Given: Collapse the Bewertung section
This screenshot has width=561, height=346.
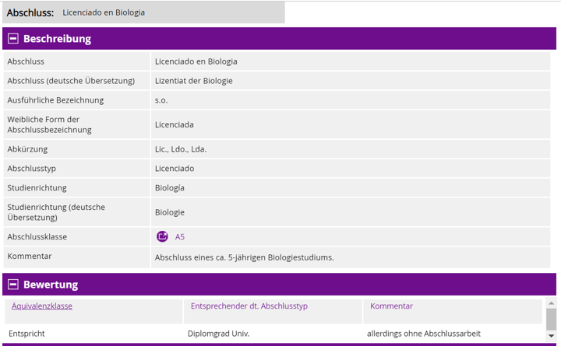Looking at the screenshot, I should point(13,285).
